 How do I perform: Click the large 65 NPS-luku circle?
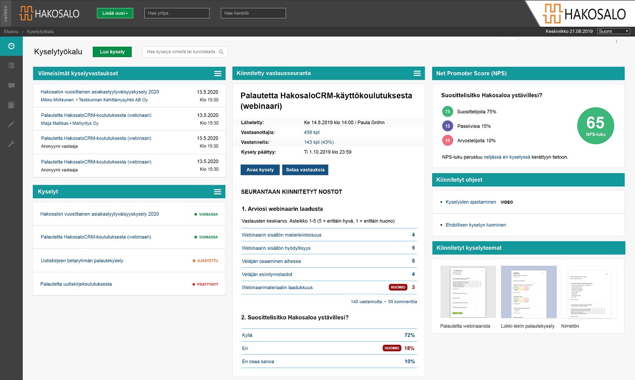pos(596,126)
